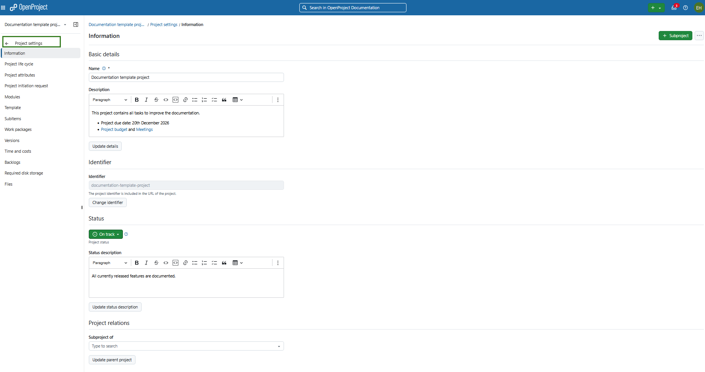This screenshot has height=372, width=705.
Task: Open the EH user avatar menu
Action: pos(699,8)
